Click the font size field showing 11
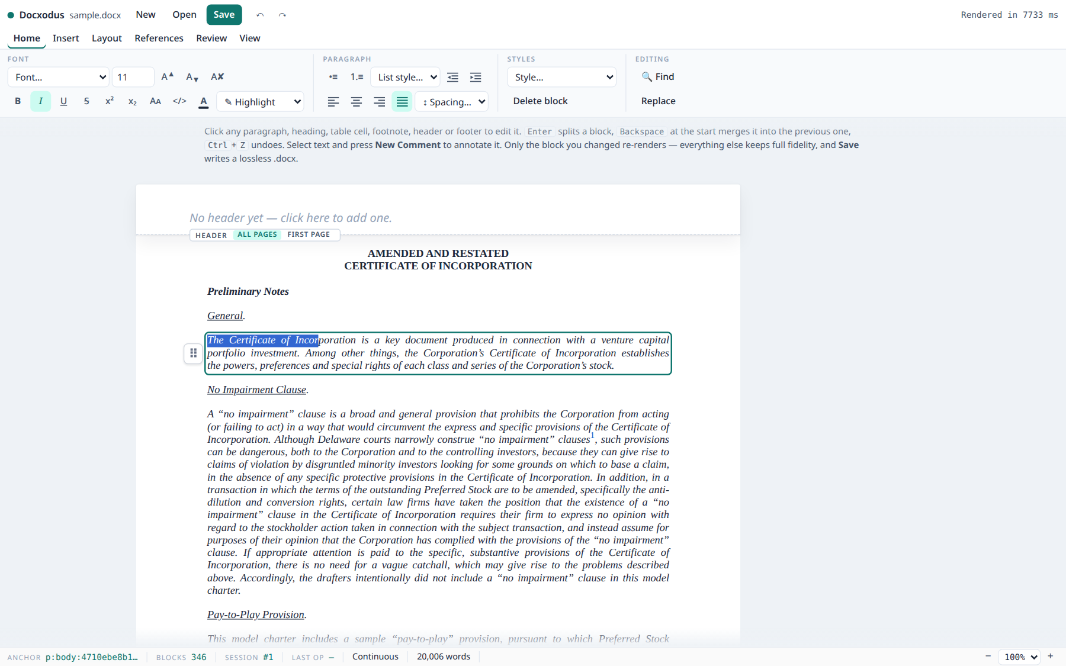The image size is (1066, 666). 133,77
